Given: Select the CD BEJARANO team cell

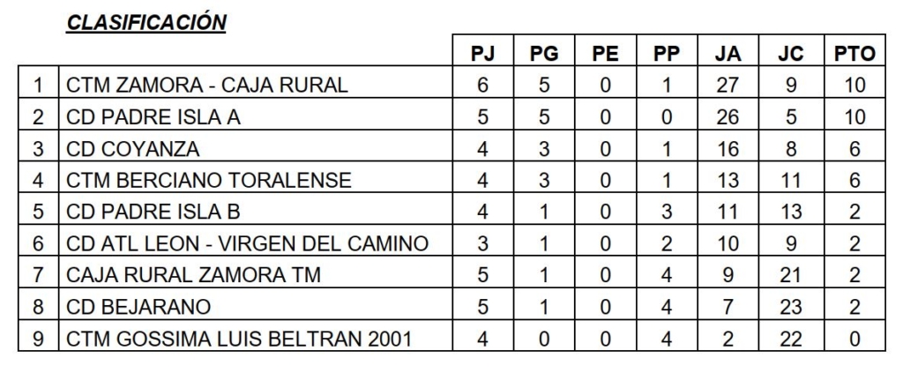Looking at the screenshot, I should (139, 308).
